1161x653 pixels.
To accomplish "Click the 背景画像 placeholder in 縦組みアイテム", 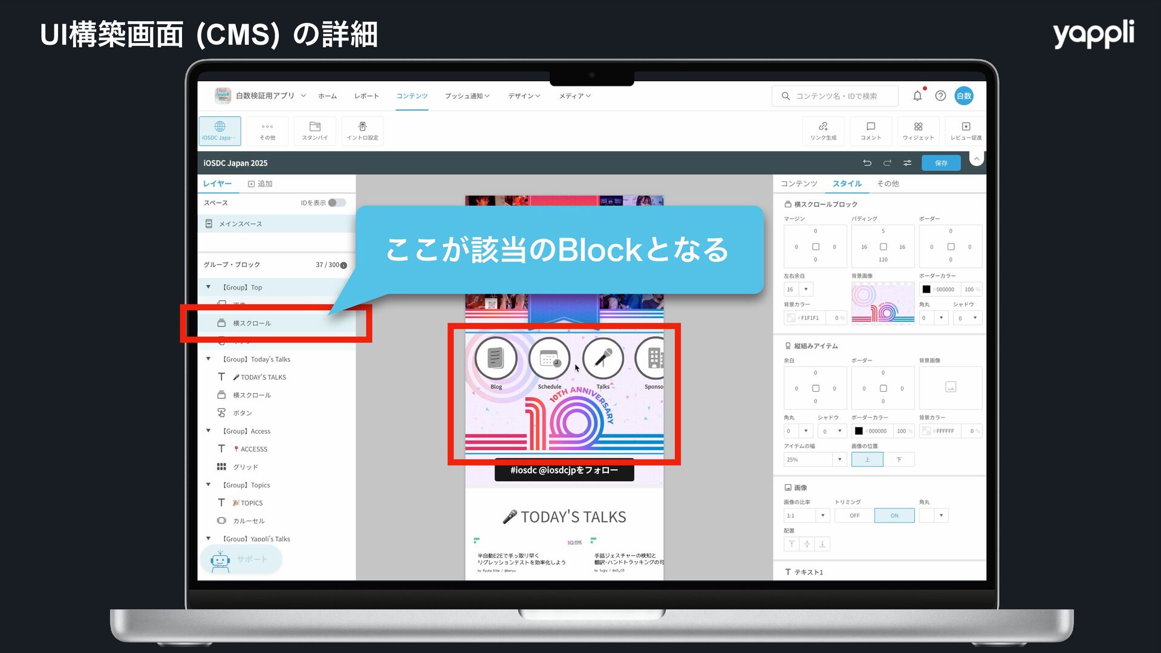I will 951,388.
